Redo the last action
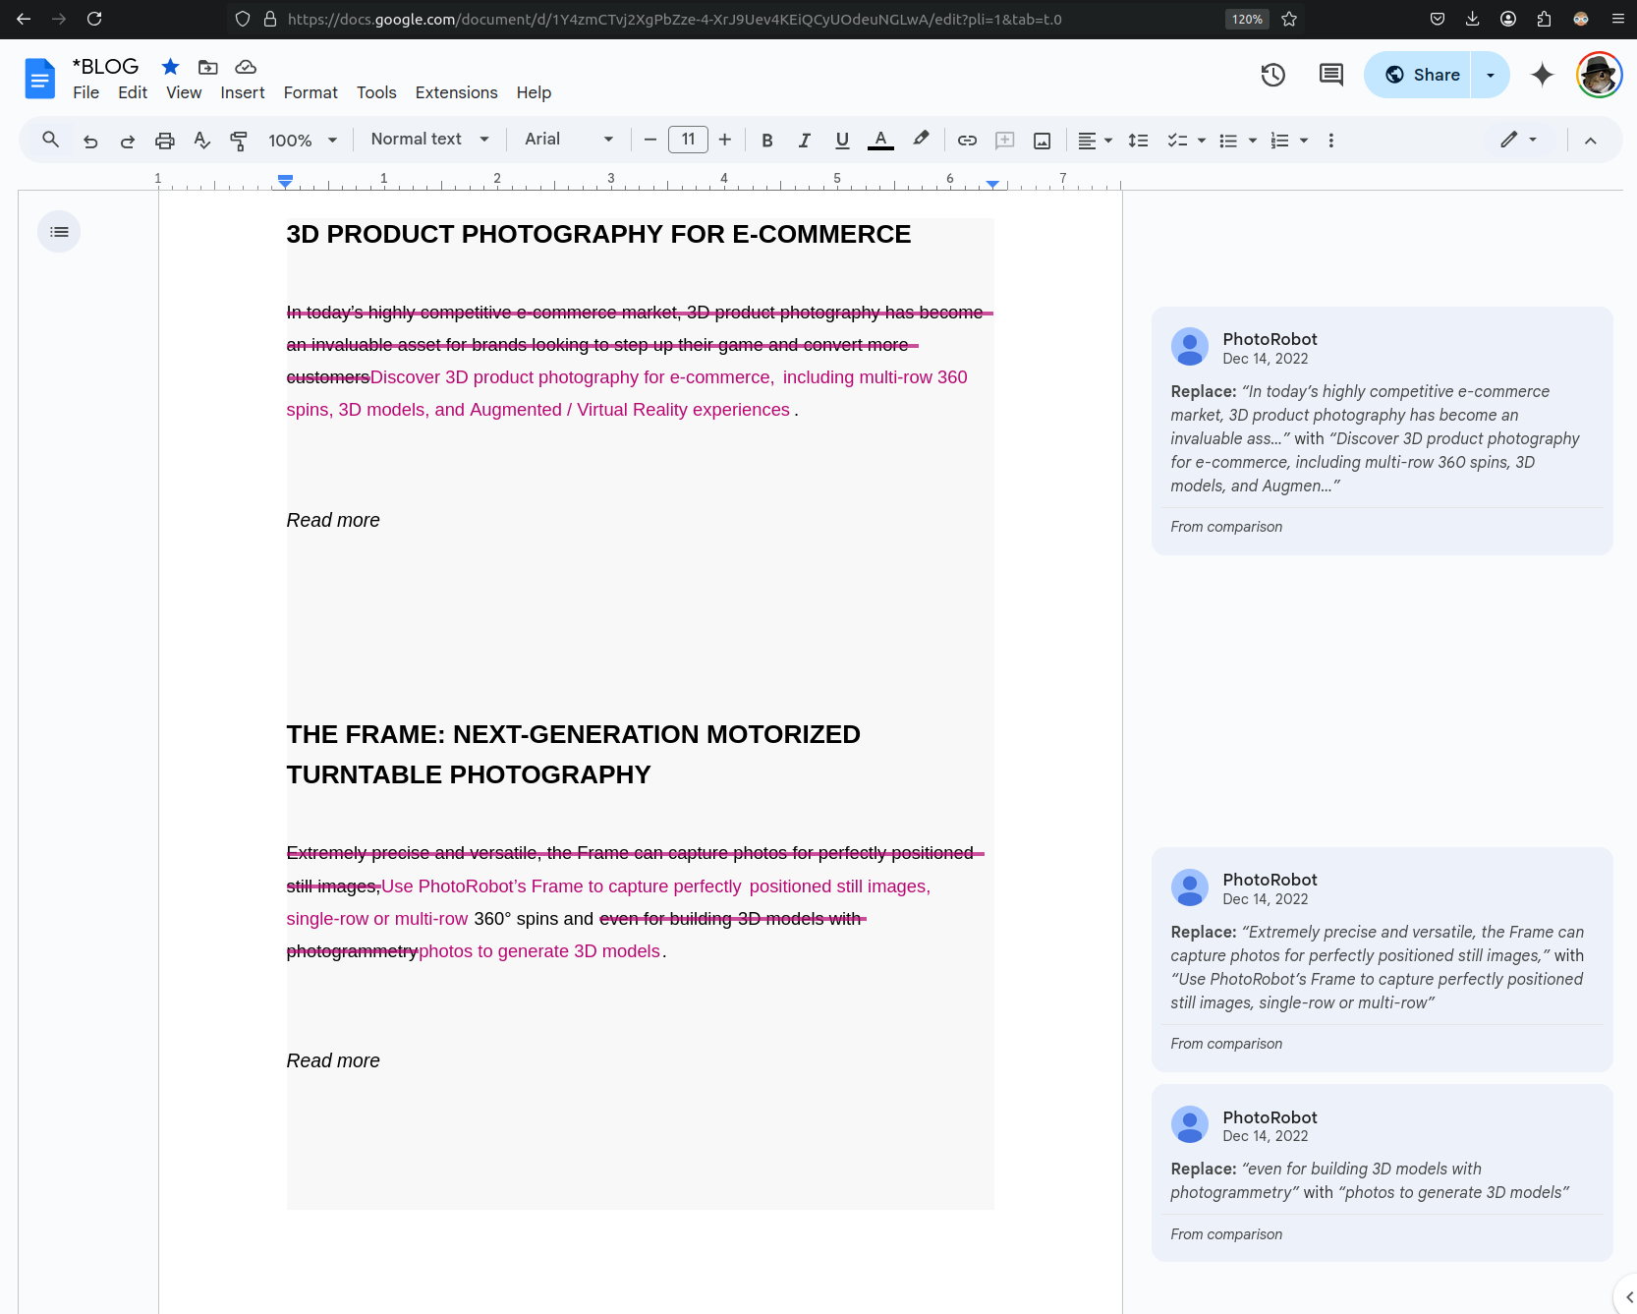The height and width of the screenshot is (1314, 1637). click(128, 141)
